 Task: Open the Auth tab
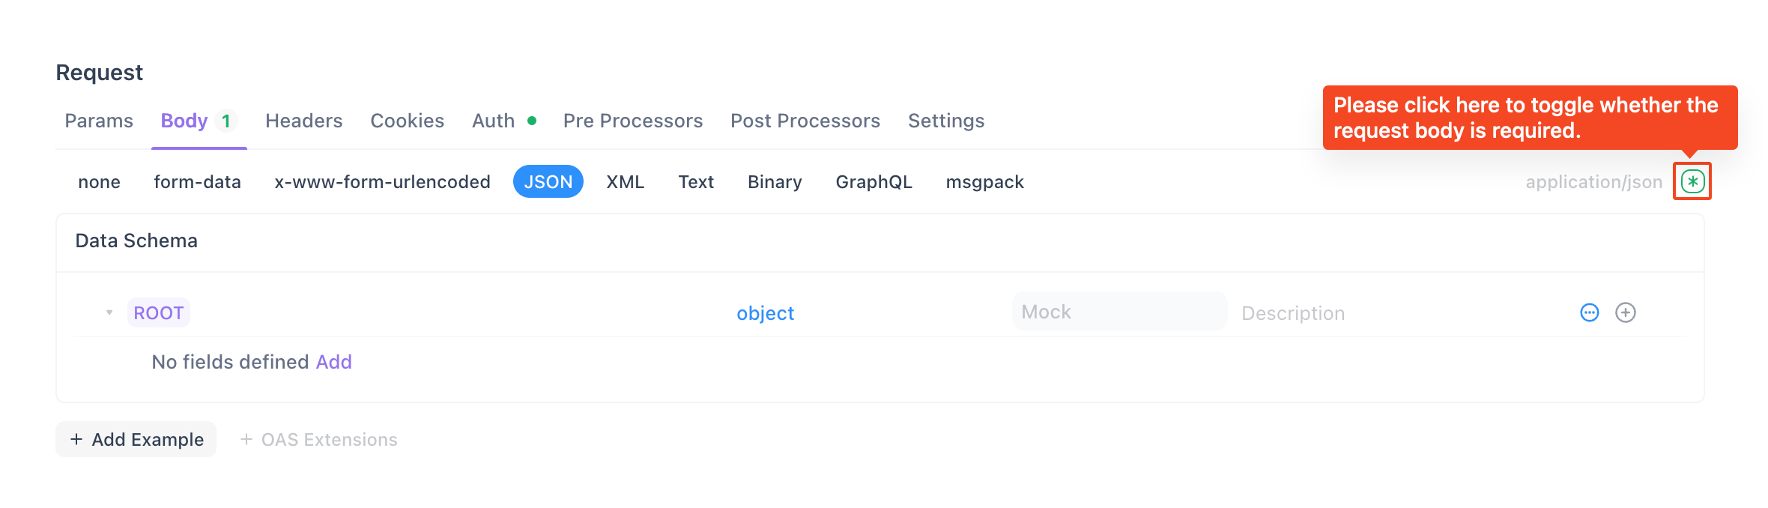(x=494, y=121)
